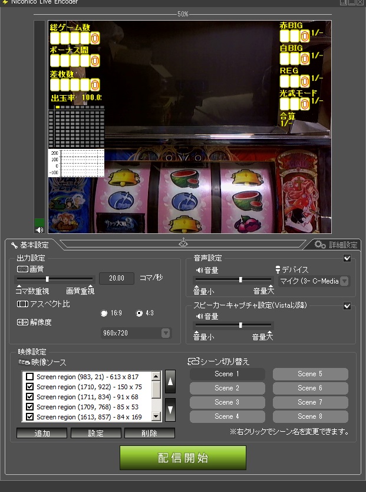Click the frame rate field showing 20.00
The width and height of the screenshot is (366, 492).
tap(117, 278)
